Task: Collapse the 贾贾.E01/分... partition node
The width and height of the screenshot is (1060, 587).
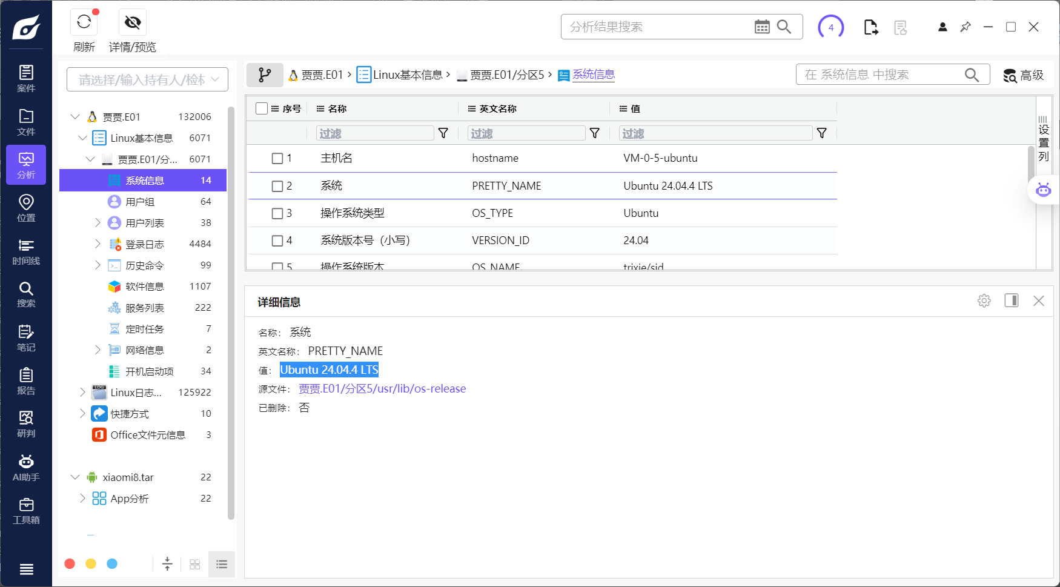Action: point(90,159)
